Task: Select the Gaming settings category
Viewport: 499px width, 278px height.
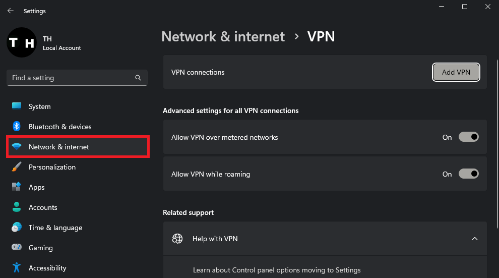Action: point(41,248)
